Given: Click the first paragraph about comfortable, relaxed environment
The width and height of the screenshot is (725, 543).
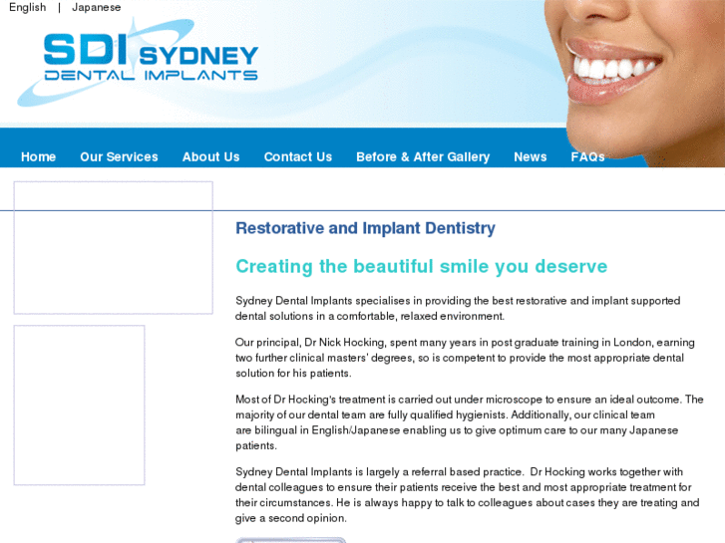Looking at the screenshot, I should tap(458, 308).
